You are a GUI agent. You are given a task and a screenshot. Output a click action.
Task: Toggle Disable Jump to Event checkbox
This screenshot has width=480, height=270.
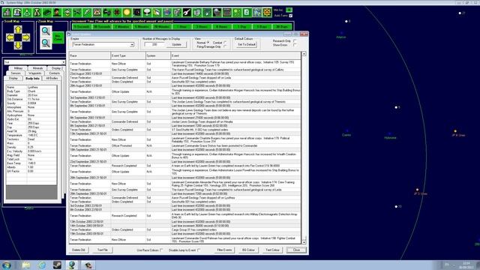pyautogui.click(x=199, y=250)
